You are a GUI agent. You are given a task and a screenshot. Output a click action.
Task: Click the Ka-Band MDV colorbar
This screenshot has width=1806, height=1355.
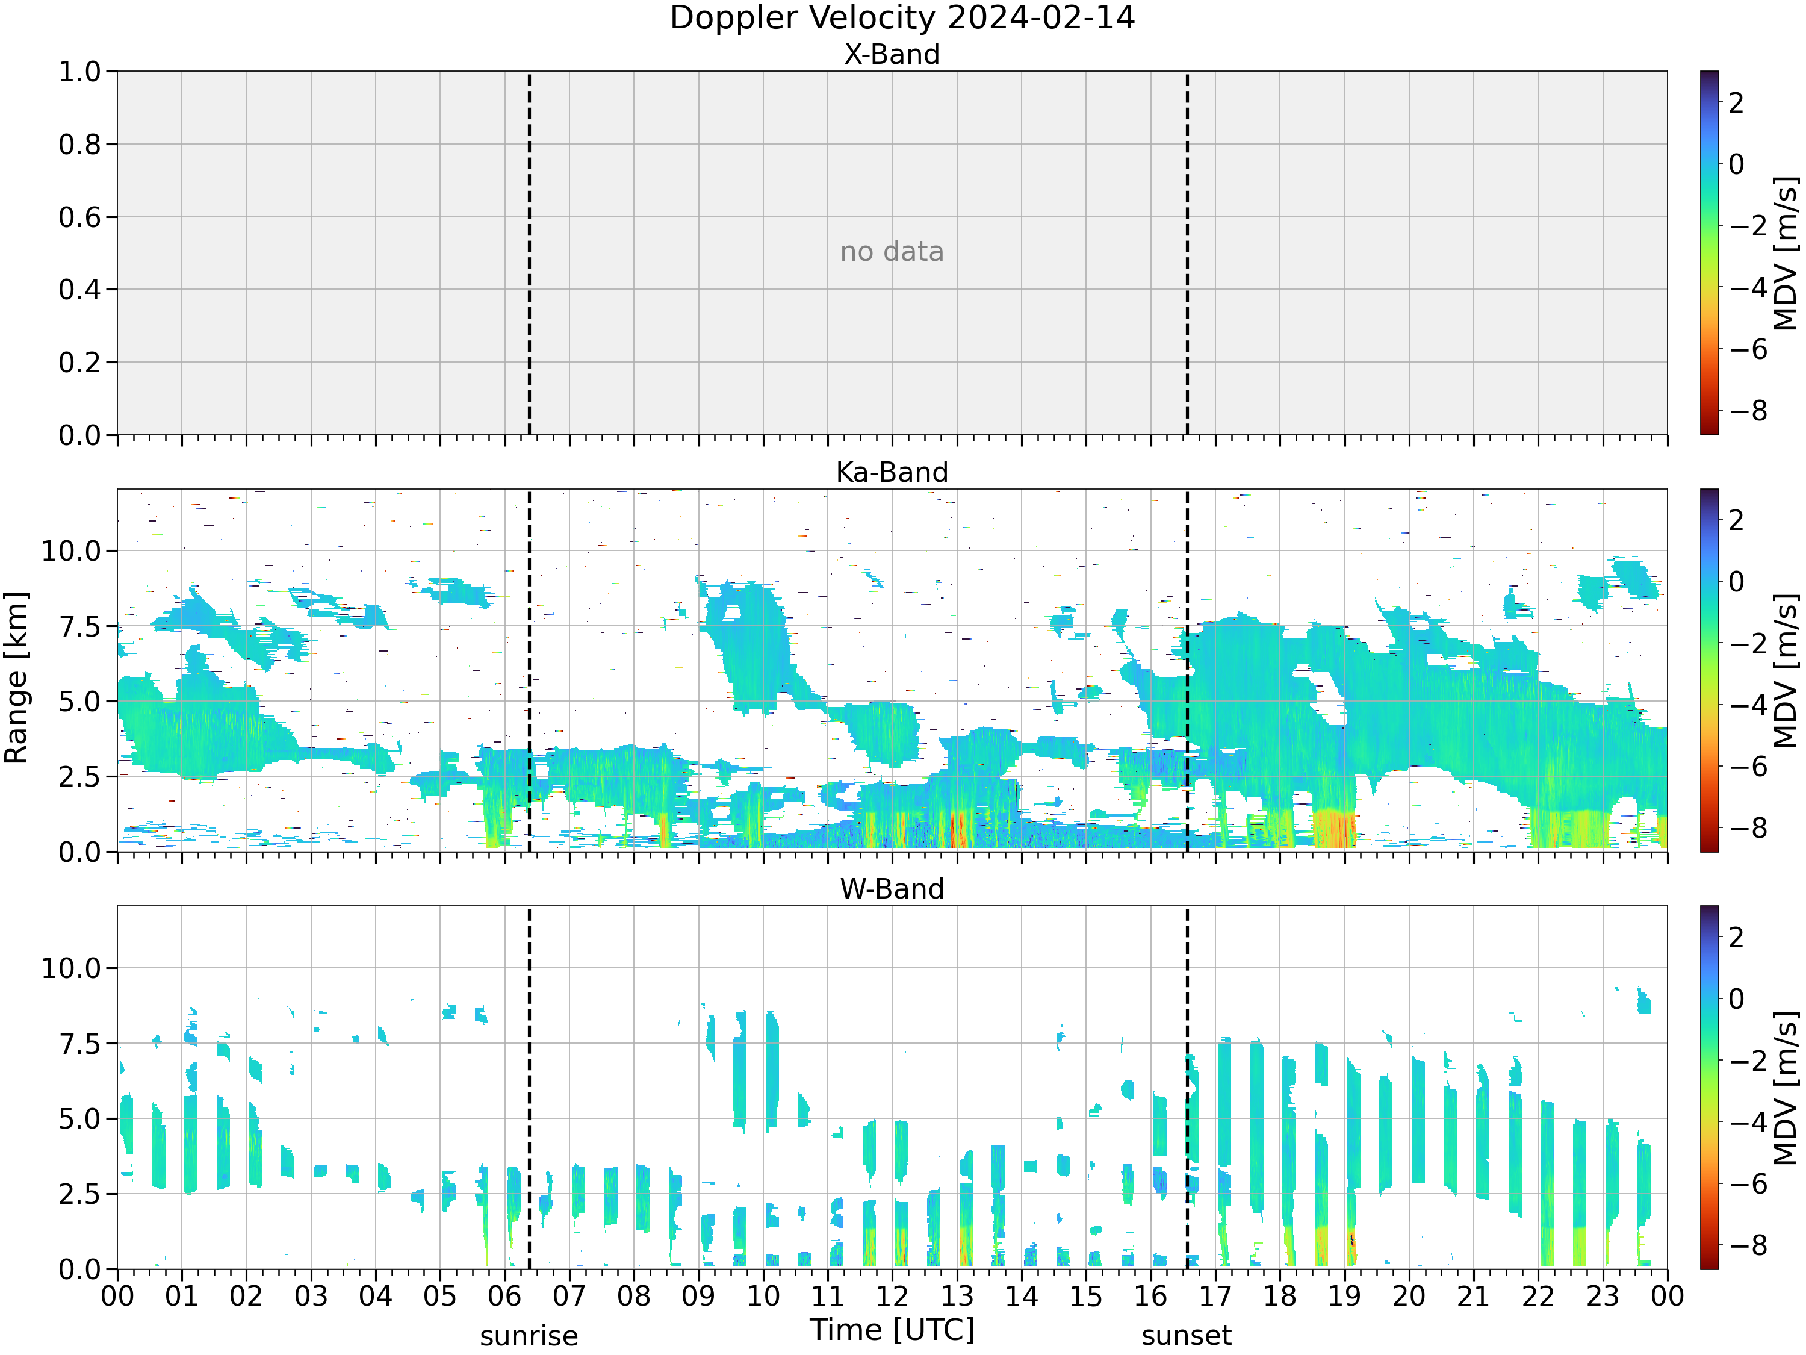click(x=1709, y=670)
